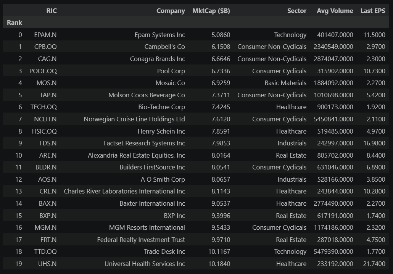Select Universal Health Services Inc cell
The image size is (393, 274).
click(145, 264)
